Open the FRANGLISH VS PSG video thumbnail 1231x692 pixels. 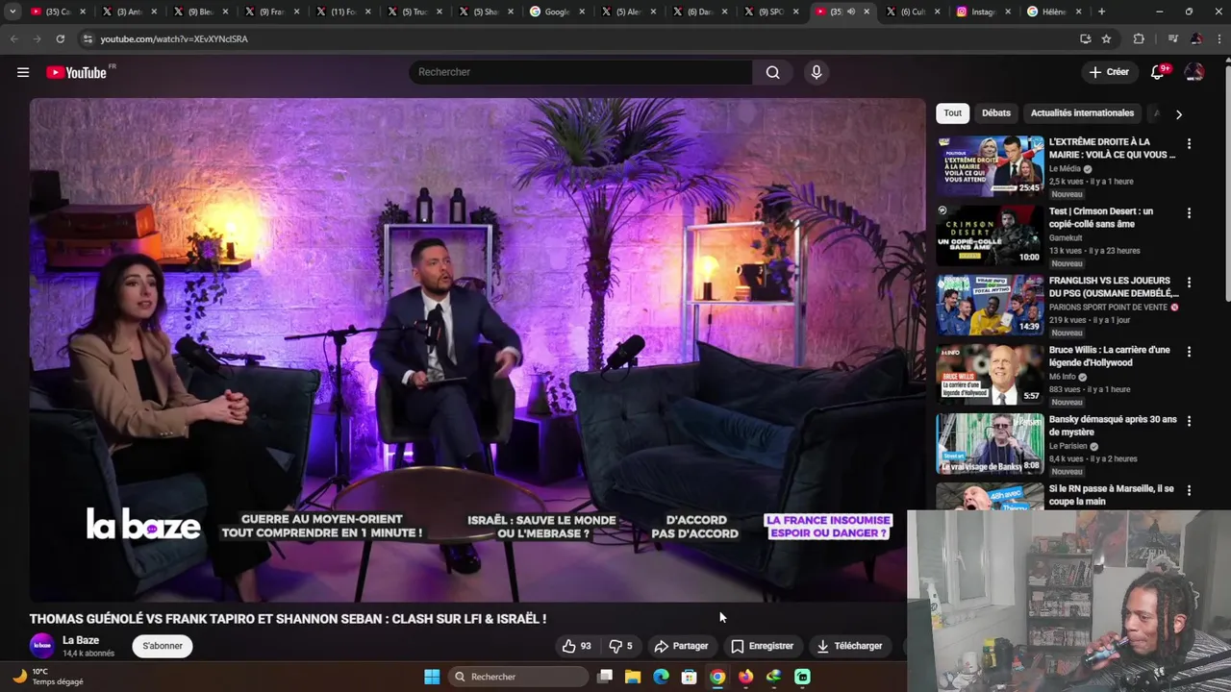pos(990,305)
